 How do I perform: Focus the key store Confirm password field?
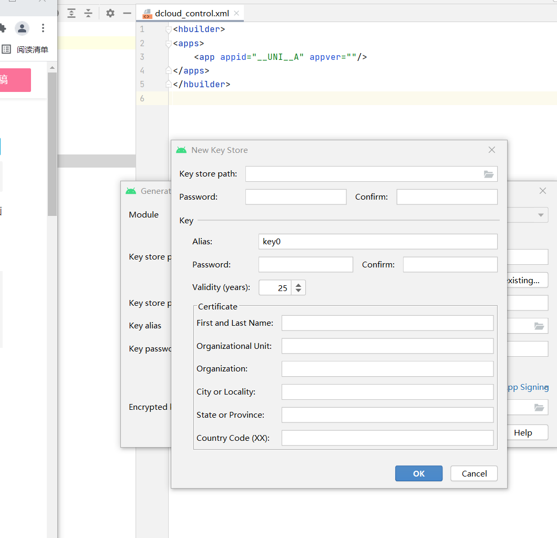(447, 196)
